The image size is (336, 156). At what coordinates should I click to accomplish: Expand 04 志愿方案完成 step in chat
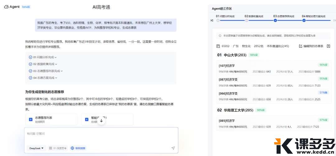tap(45, 78)
